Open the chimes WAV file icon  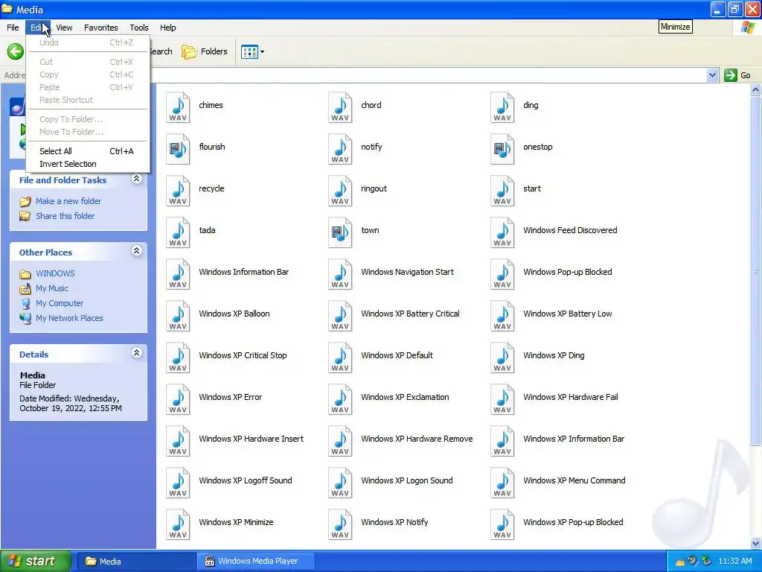(178, 107)
